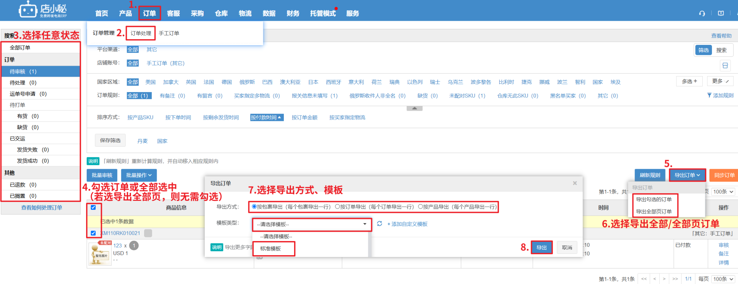Open the 订单 menu in top navigation

click(149, 13)
